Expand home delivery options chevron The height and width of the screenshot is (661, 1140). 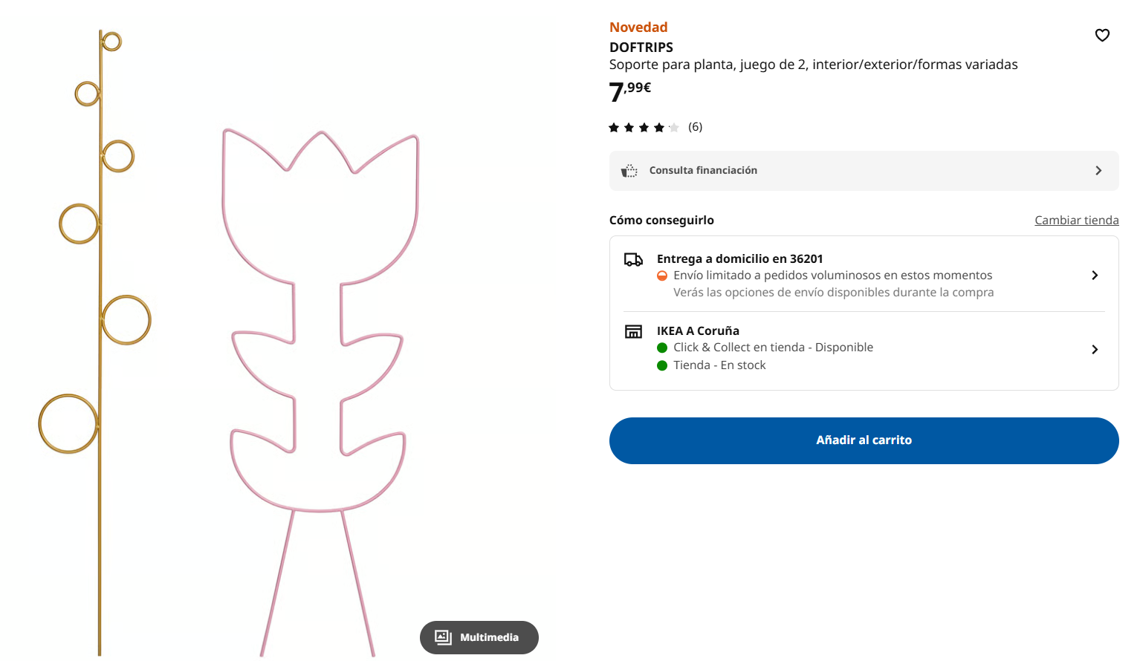pos(1095,276)
